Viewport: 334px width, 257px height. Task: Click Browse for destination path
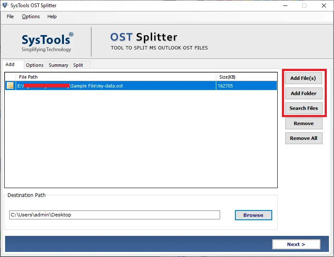pyautogui.click(x=253, y=215)
